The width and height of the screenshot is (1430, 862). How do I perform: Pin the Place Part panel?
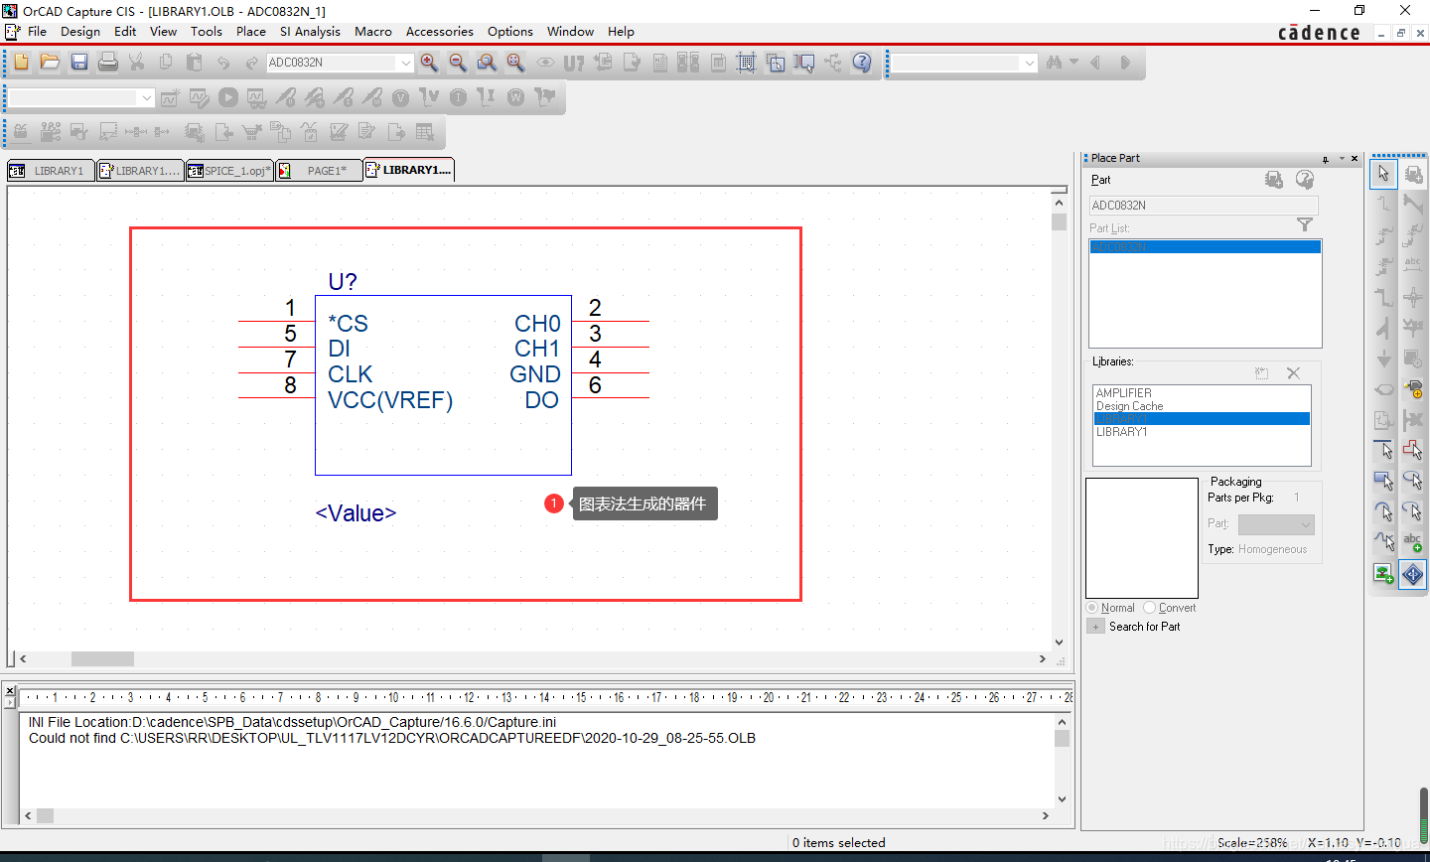[x=1326, y=159]
